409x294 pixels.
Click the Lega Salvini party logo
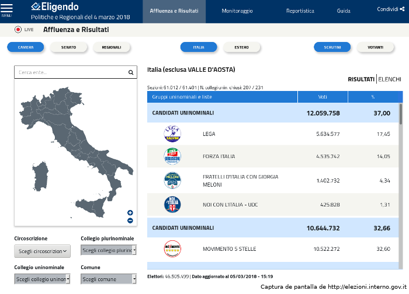(x=172, y=134)
